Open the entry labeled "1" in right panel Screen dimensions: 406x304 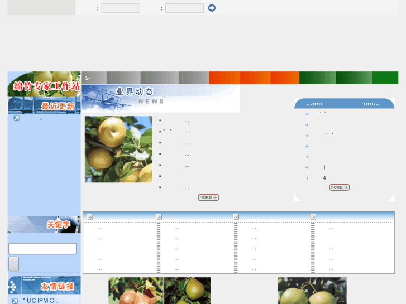(x=324, y=168)
